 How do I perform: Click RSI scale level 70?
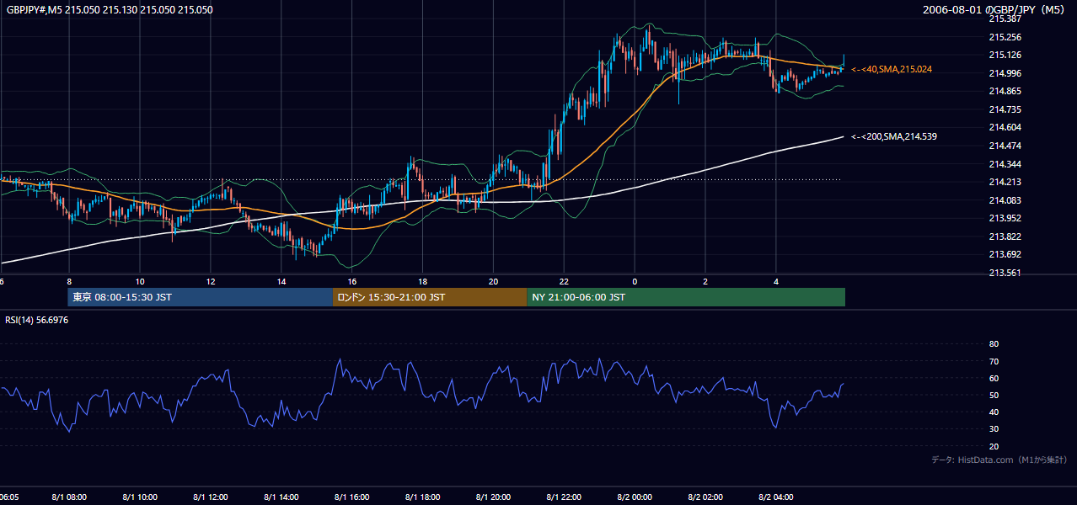[x=994, y=361]
